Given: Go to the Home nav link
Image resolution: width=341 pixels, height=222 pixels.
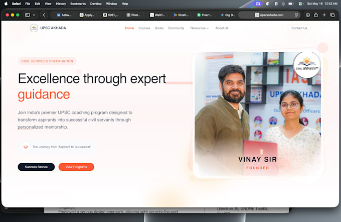Looking at the screenshot, I should pyautogui.click(x=129, y=28).
